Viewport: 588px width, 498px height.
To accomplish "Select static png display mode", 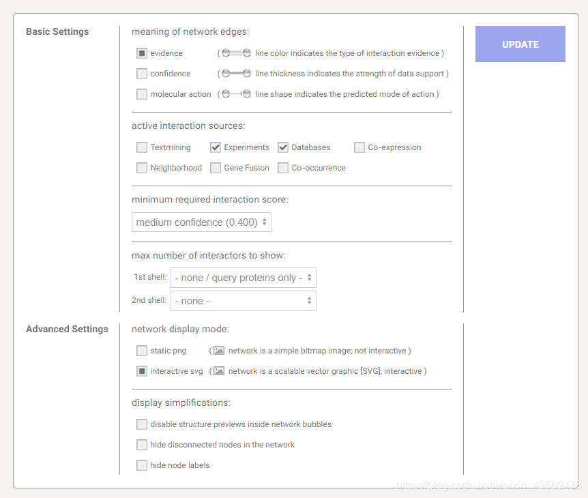I will point(142,351).
